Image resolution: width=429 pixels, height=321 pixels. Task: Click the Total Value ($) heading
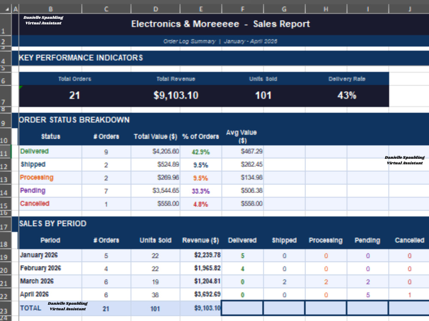tap(155, 137)
